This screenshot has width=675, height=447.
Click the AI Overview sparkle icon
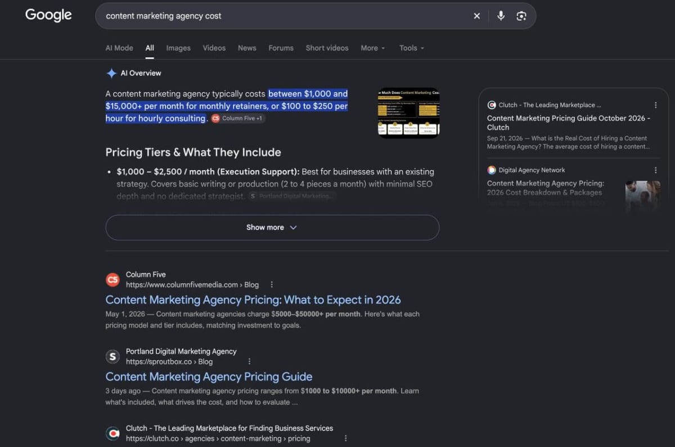(x=111, y=73)
